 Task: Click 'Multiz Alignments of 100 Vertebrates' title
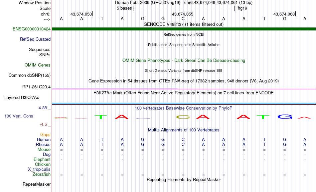(184, 130)
